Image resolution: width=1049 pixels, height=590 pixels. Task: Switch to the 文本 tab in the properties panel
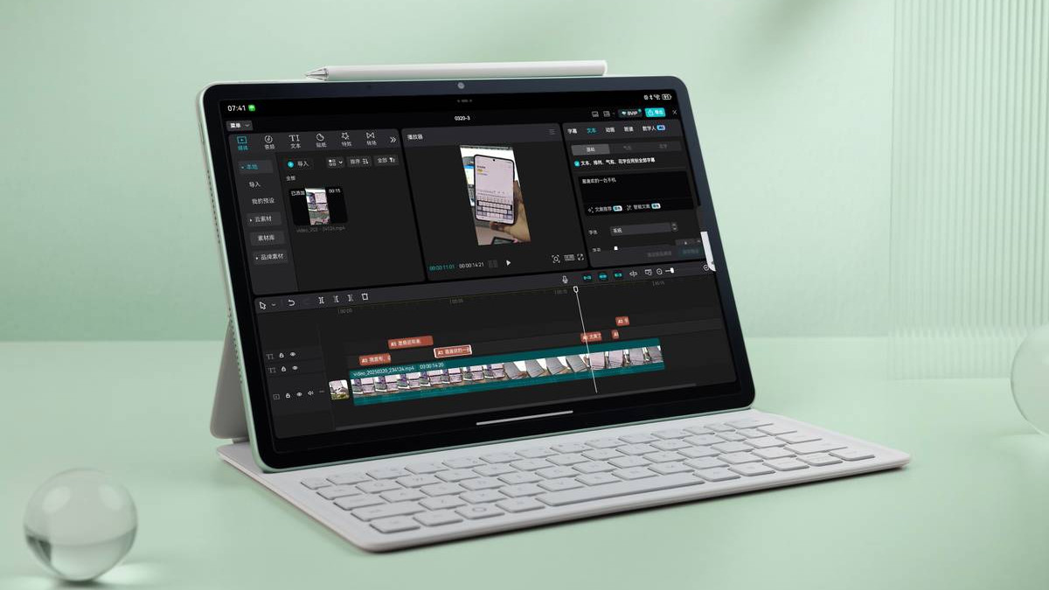[591, 129]
